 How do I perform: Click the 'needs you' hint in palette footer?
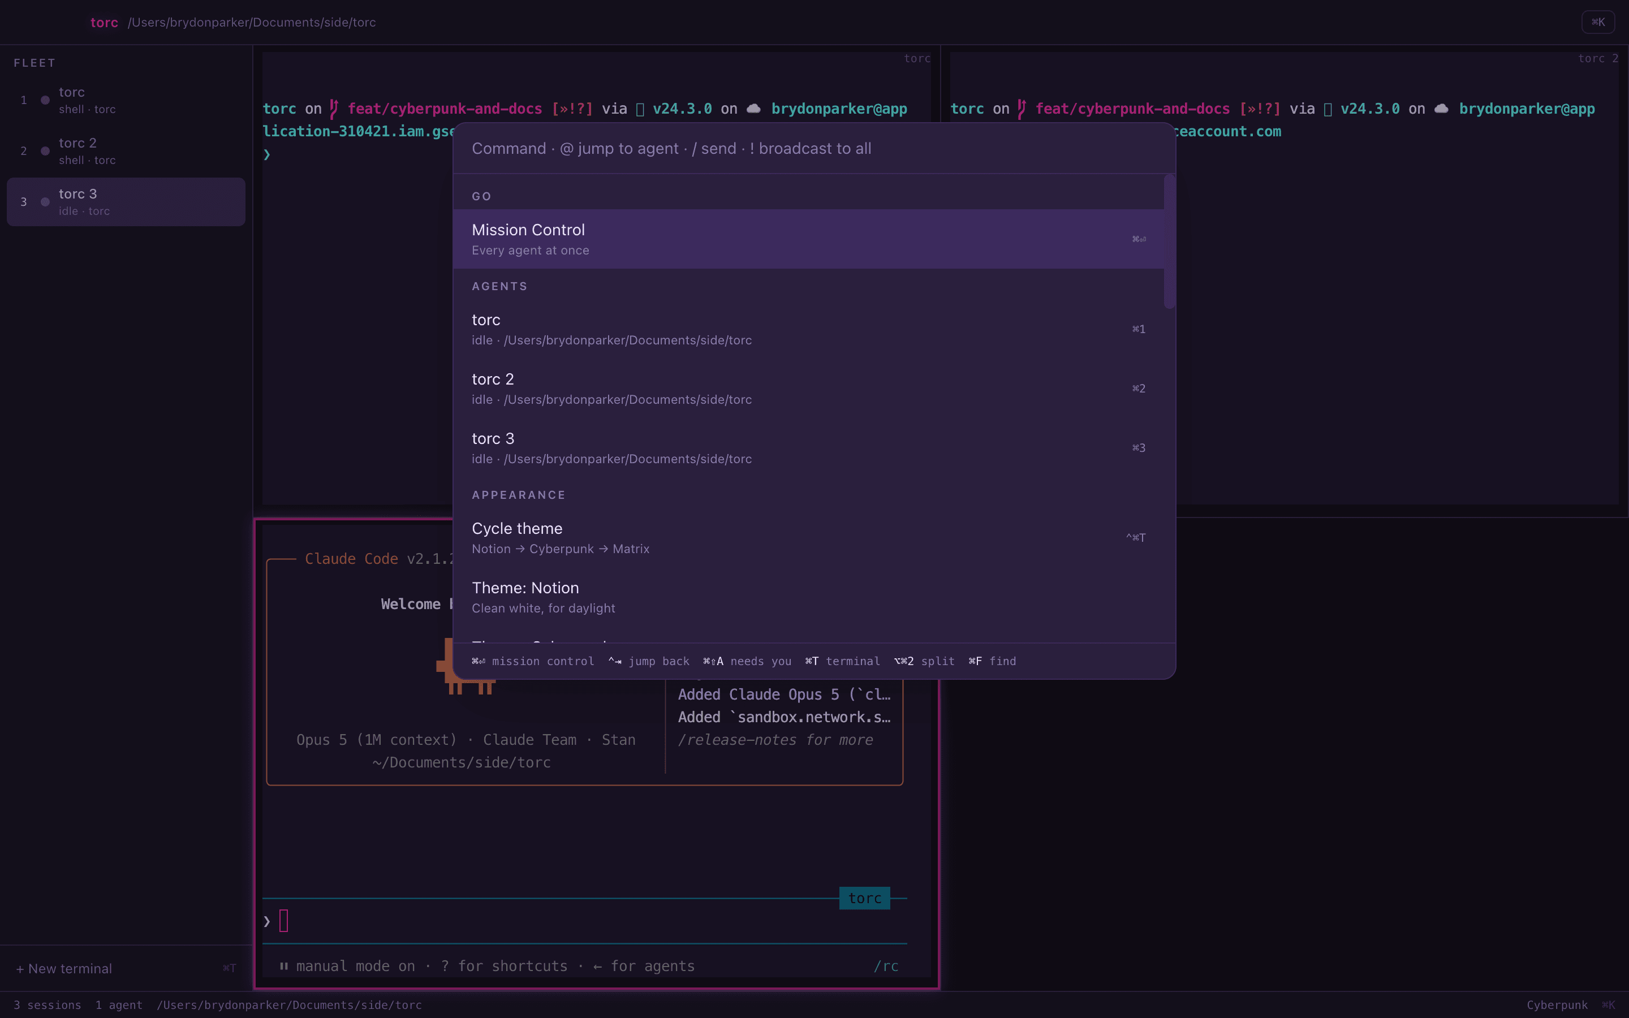747,661
